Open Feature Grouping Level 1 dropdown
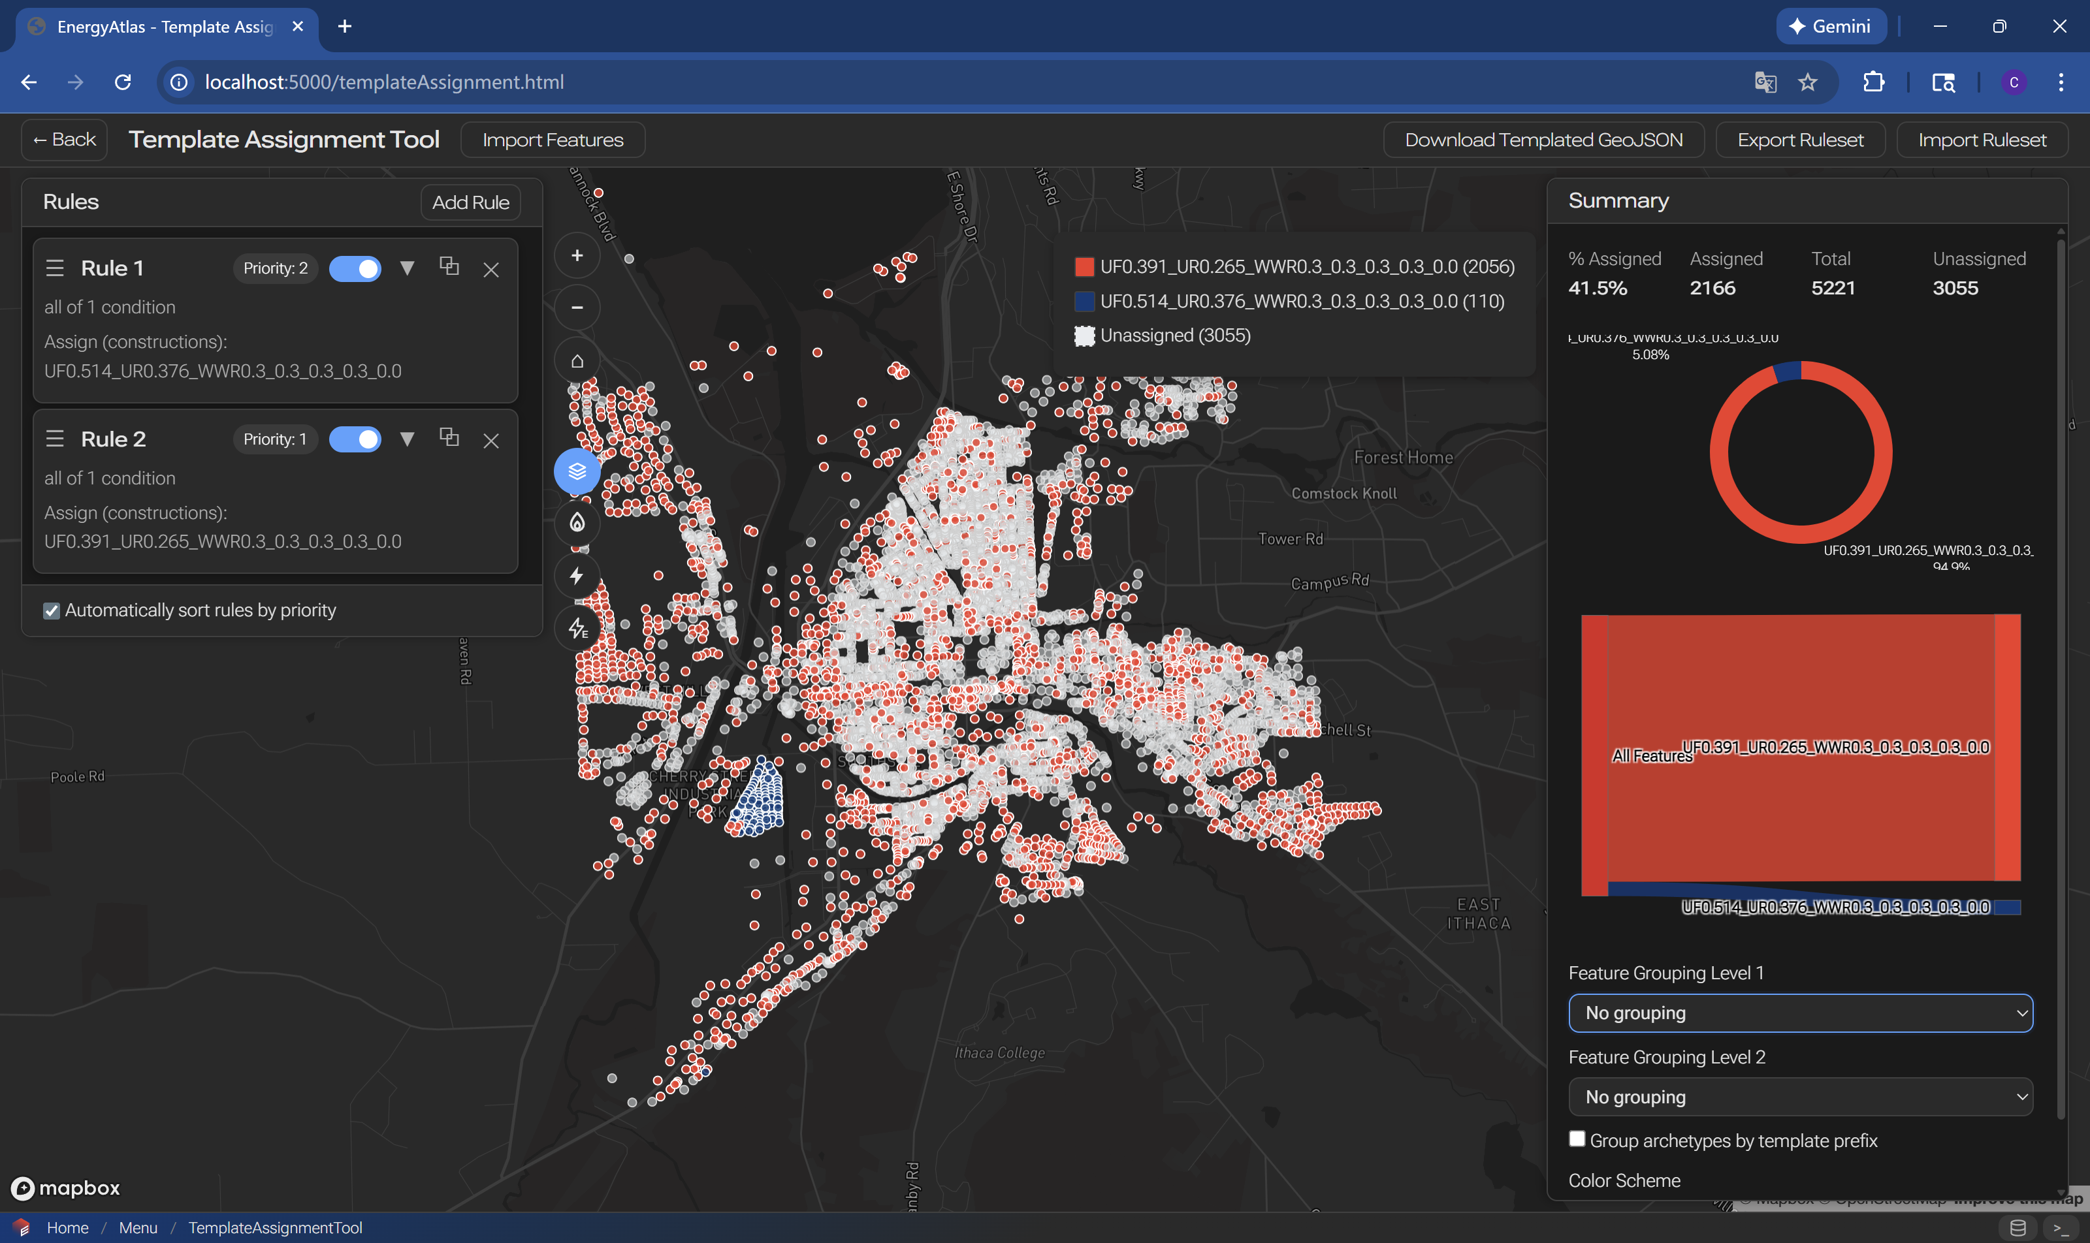 pos(1800,1013)
